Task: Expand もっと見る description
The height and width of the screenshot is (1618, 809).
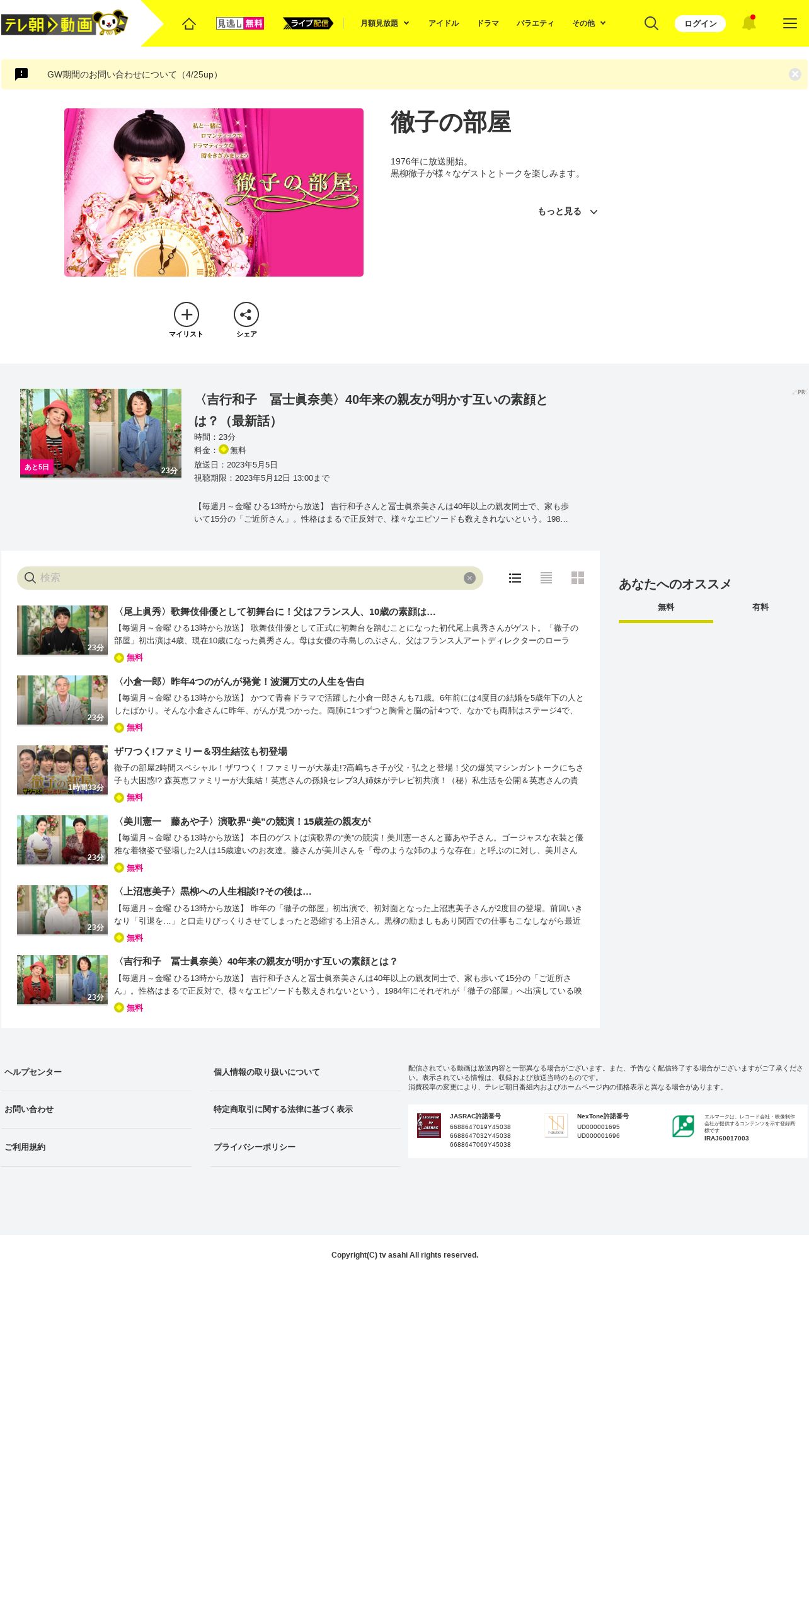Action: click(x=568, y=212)
